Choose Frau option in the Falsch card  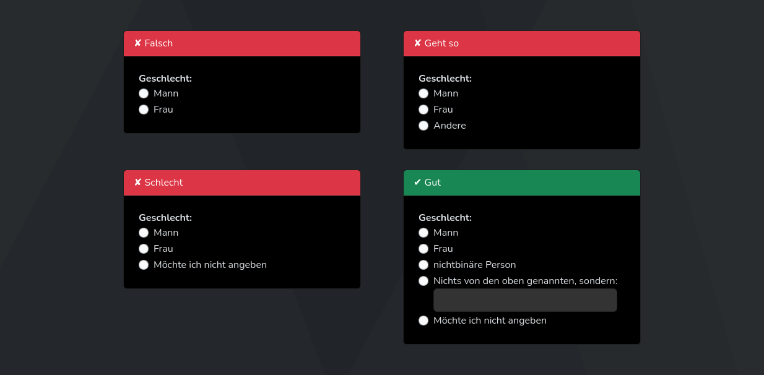[144, 110]
